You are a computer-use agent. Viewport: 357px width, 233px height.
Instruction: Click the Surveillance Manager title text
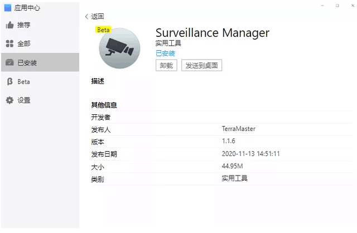[212, 32]
